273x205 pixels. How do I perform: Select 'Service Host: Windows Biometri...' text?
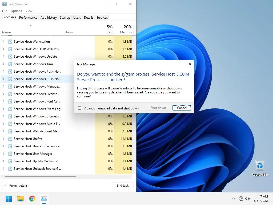[37, 116]
